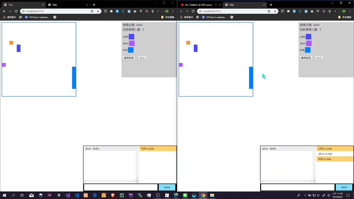Click camera screenshot extension in left window

135,11
